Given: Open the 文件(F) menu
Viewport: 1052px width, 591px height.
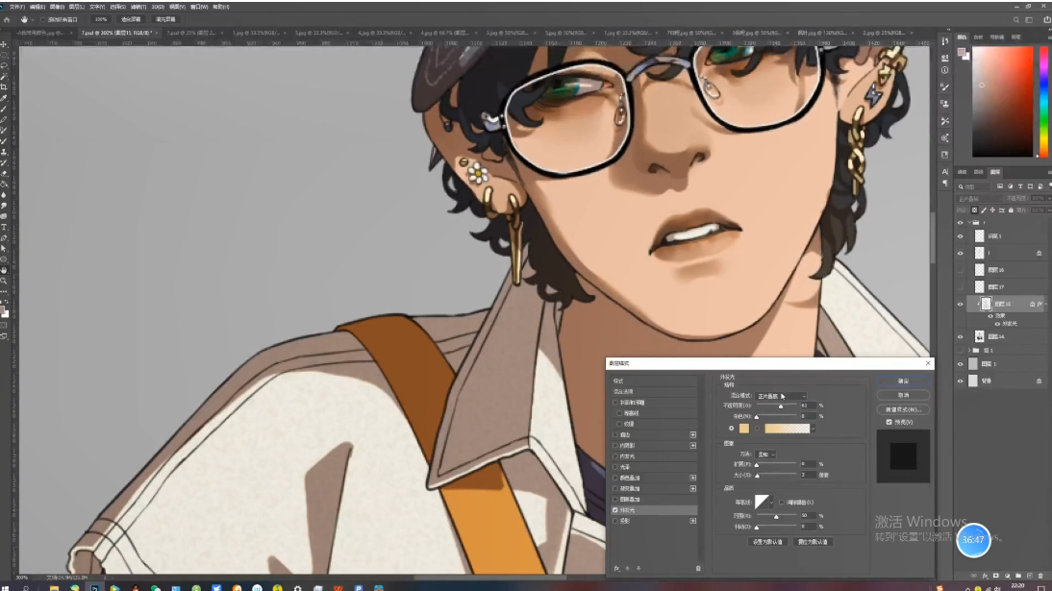Looking at the screenshot, I should (x=17, y=7).
